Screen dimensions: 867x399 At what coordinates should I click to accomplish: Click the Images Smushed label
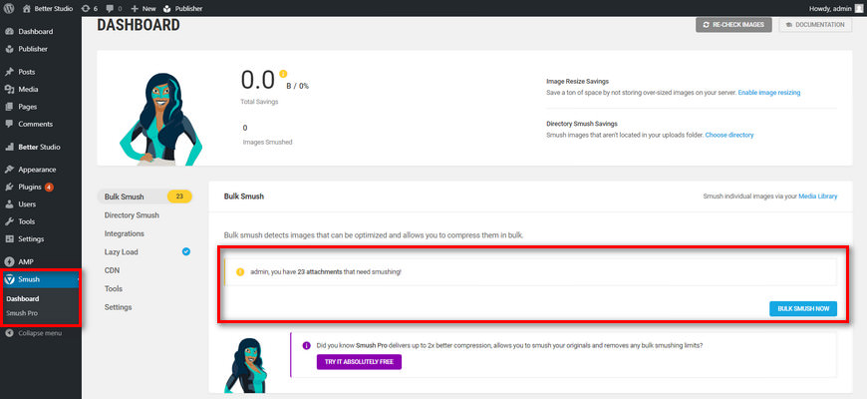point(268,143)
